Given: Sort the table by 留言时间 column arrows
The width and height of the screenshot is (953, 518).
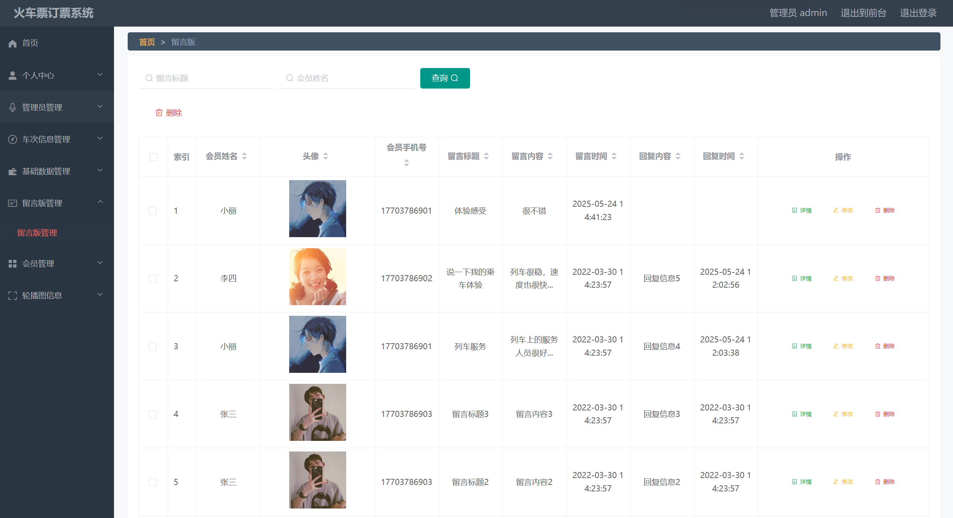Looking at the screenshot, I should pos(614,156).
